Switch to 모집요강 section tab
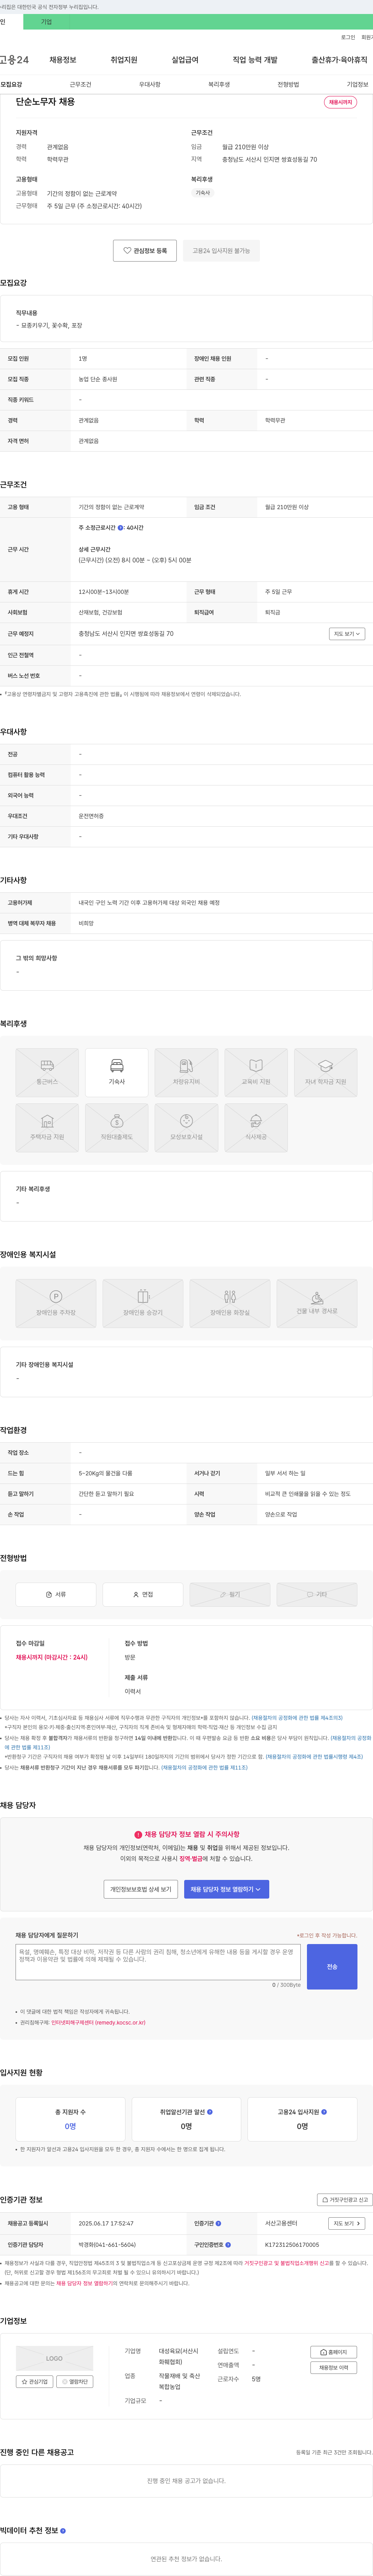Viewport: 373px width, 2576px height. [x=11, y=85]
